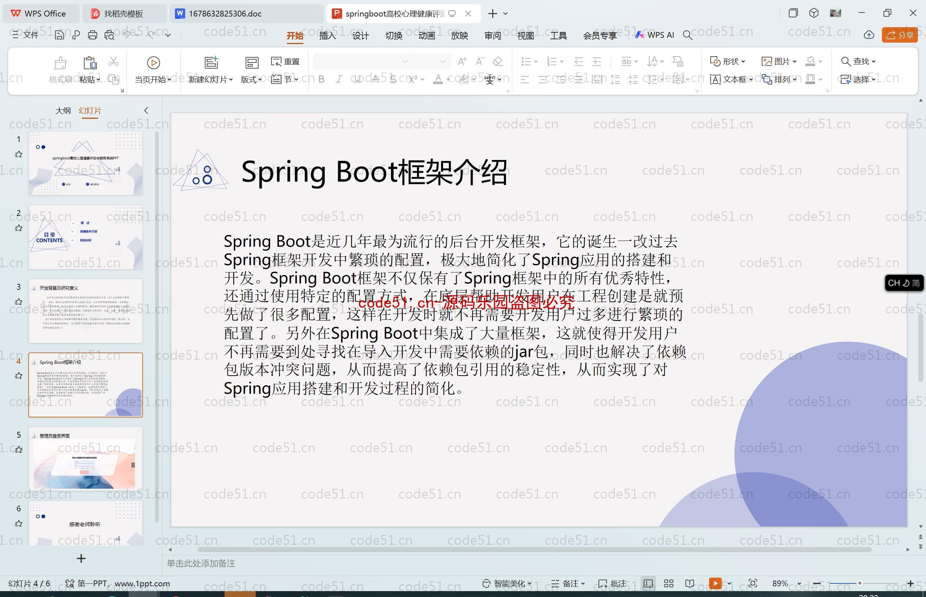Open the Insert 插入 tab
926x597 pixels.
[327, 36]
